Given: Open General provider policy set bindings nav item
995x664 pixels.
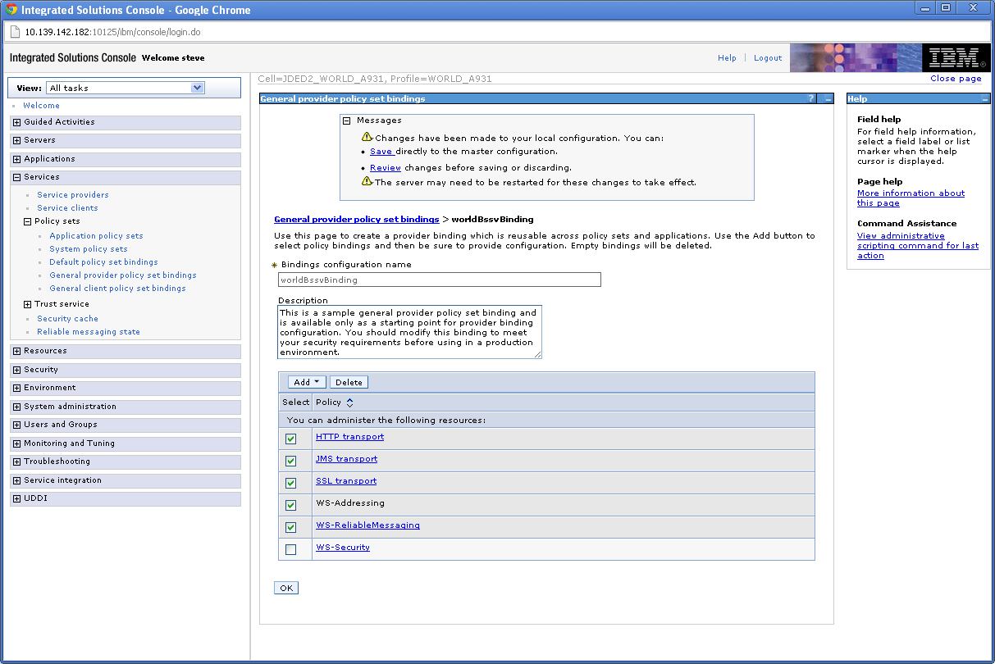Looking at the screenshot, I should point(123,275).
